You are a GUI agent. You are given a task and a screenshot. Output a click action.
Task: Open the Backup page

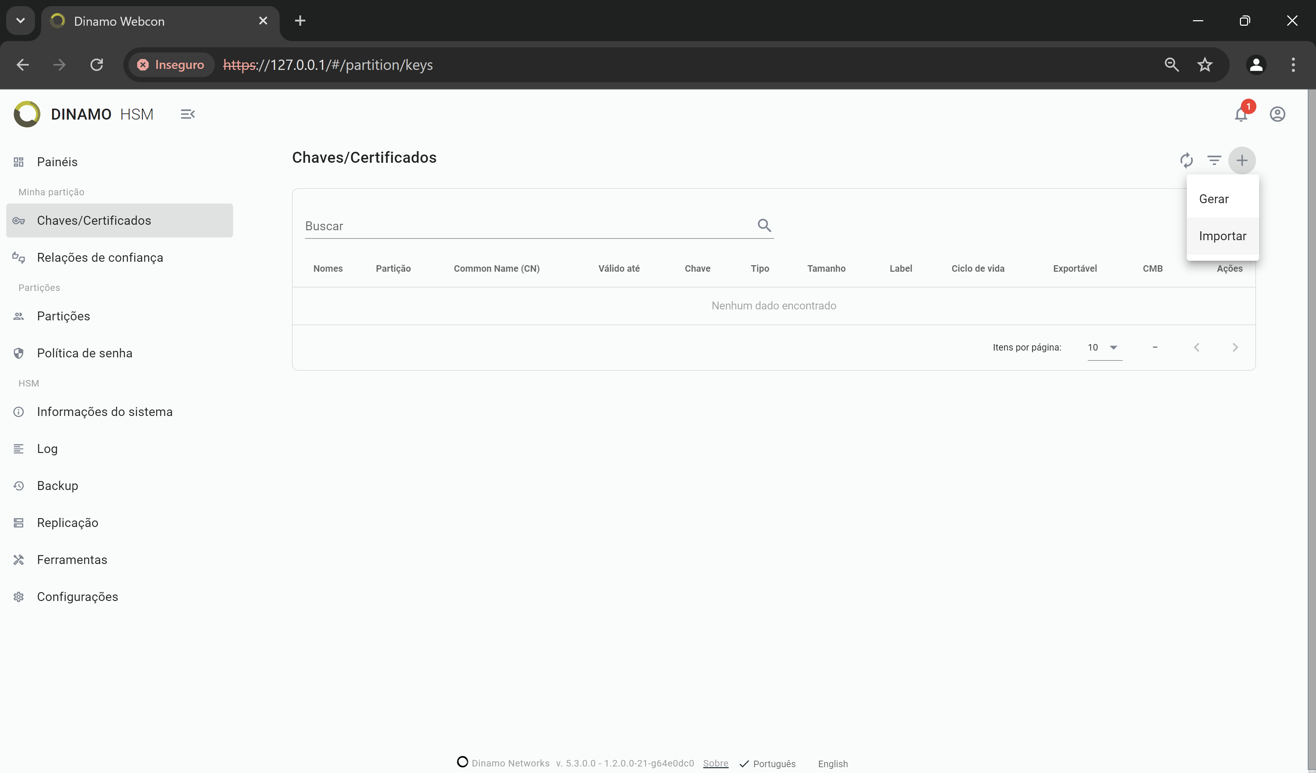(x=120, y=486)
